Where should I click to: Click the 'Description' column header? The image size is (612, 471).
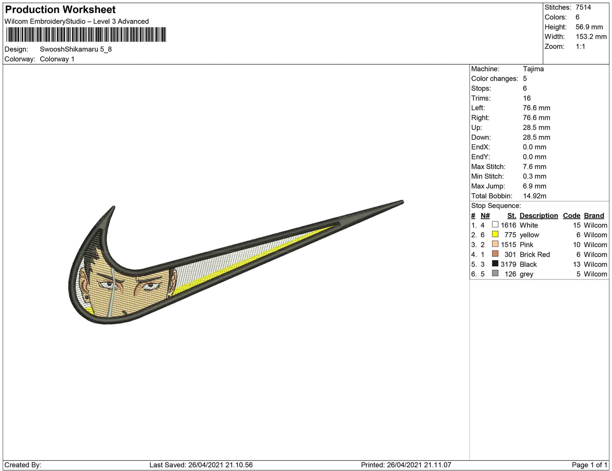(539, 216)
